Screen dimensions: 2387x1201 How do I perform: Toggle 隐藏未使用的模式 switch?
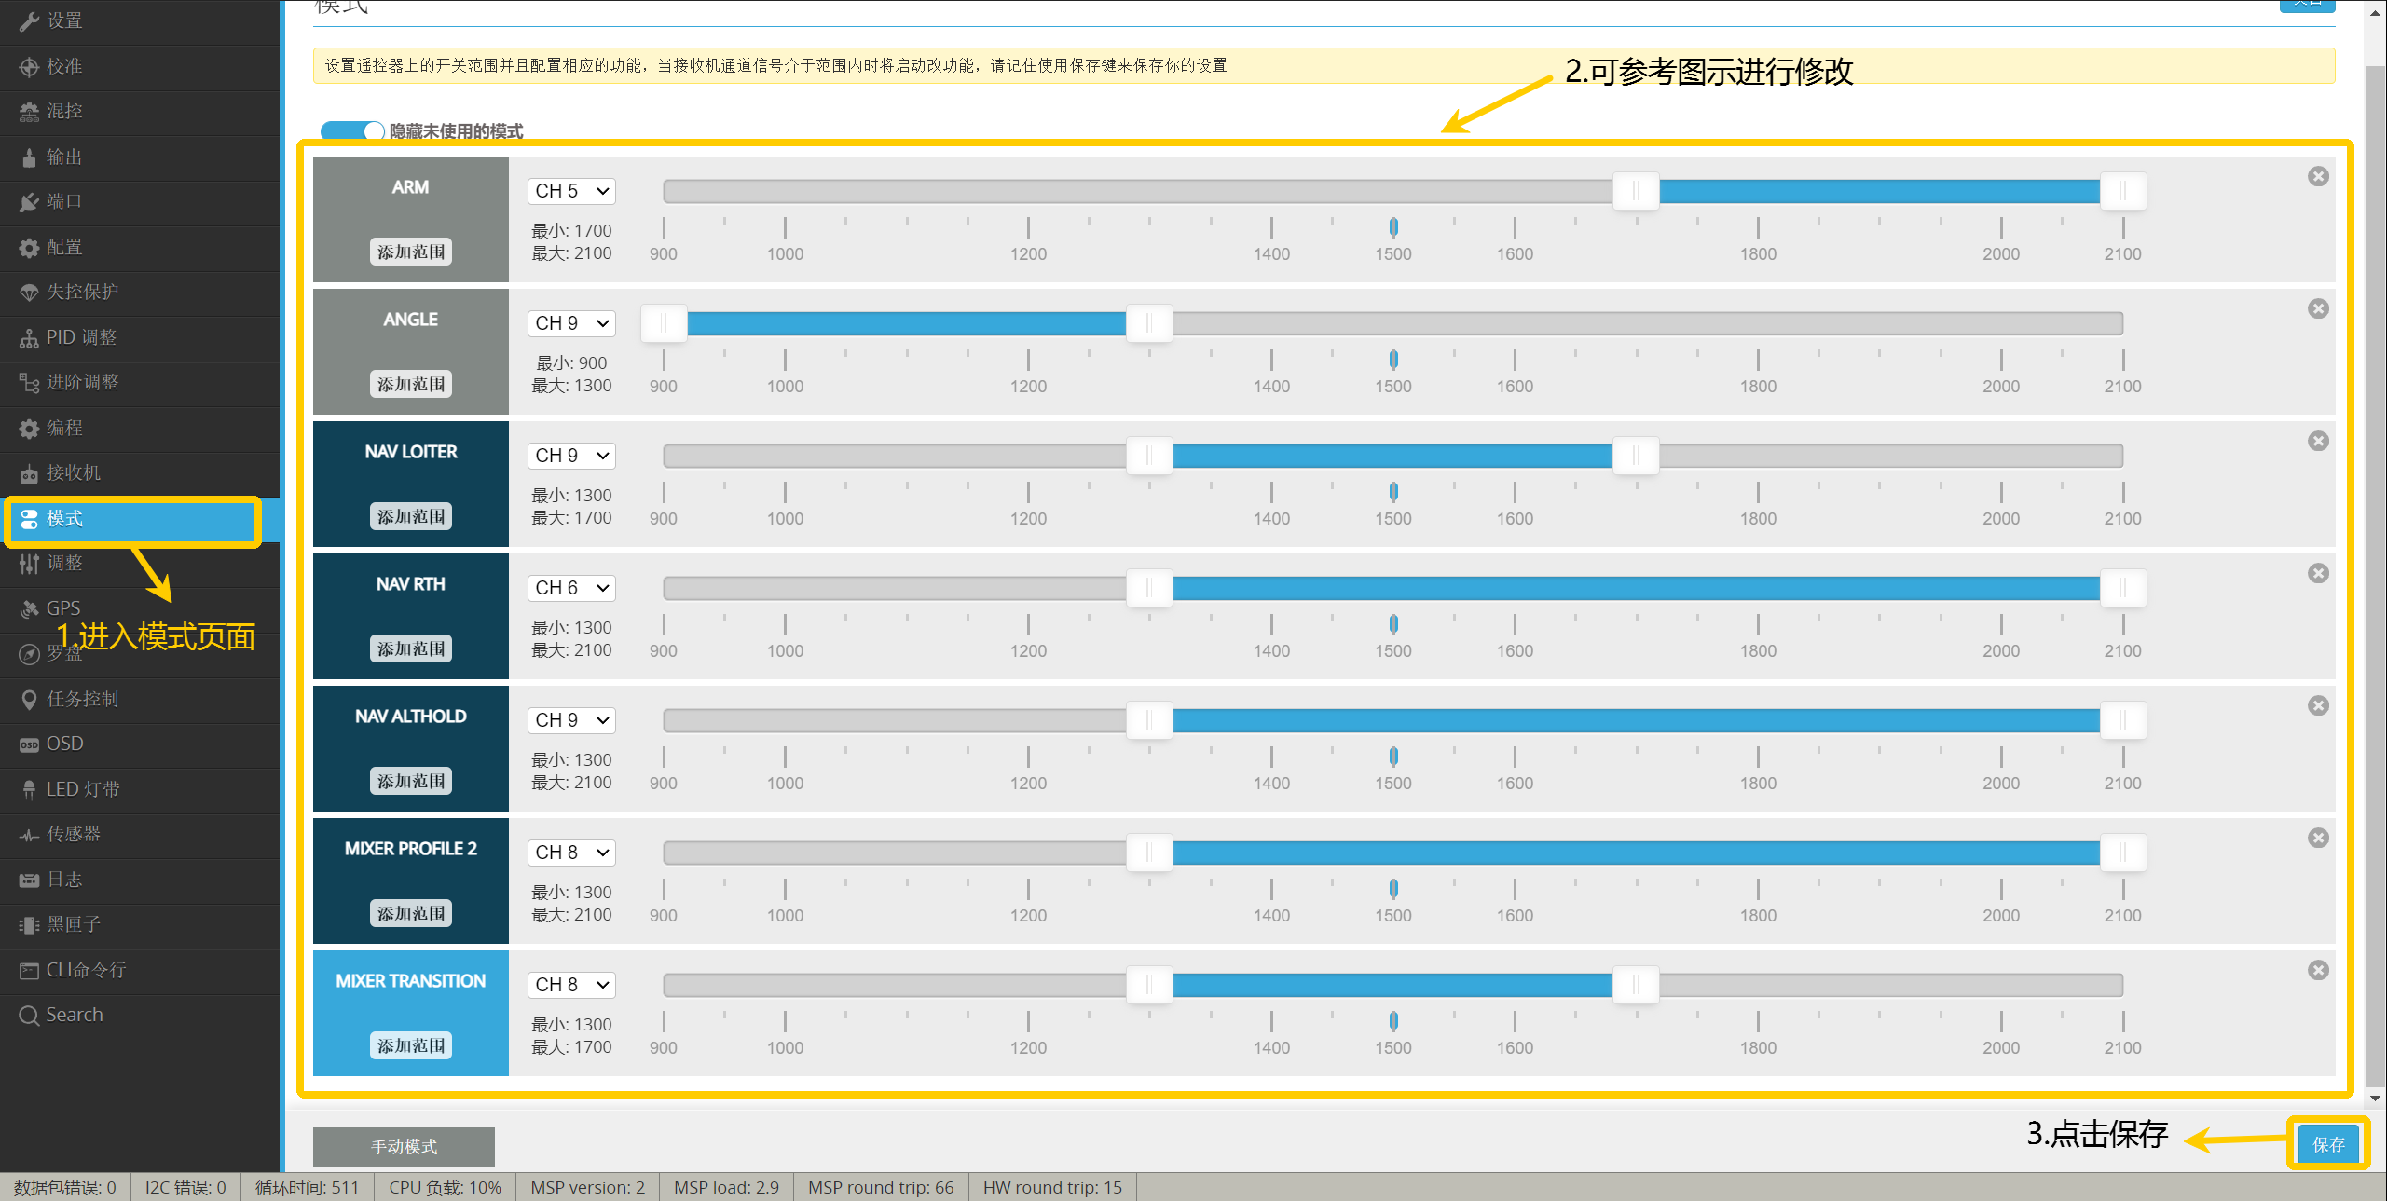tap(351, 131)
